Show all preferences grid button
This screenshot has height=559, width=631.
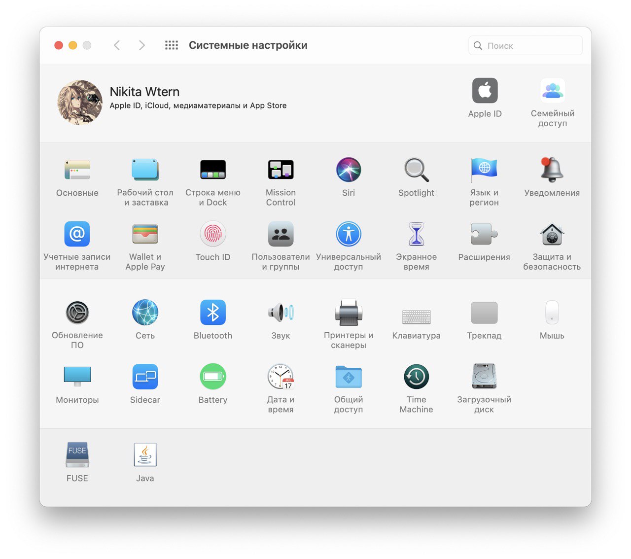pos(172,45)
